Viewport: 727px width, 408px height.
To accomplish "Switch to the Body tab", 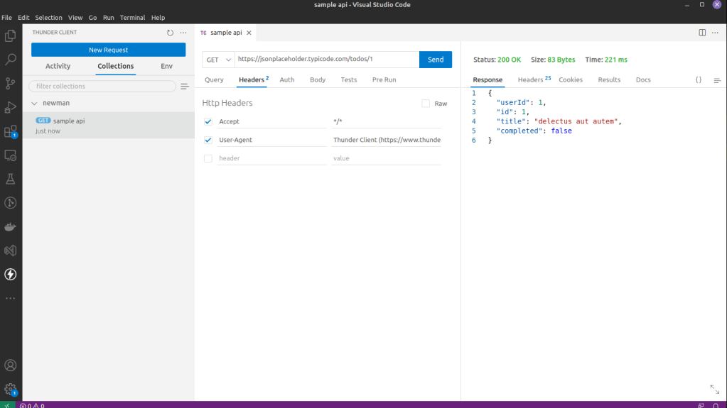I will (318, 79).
